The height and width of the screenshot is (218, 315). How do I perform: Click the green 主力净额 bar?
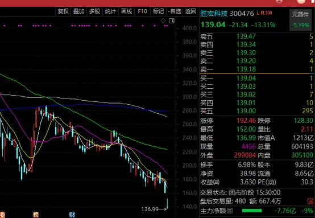pyautogui.click(x=252, y=211)
